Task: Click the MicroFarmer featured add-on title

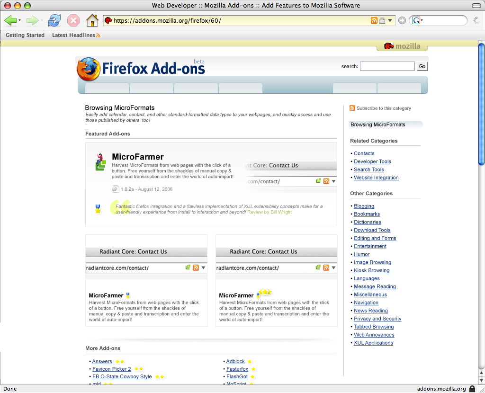Action: 138,157
